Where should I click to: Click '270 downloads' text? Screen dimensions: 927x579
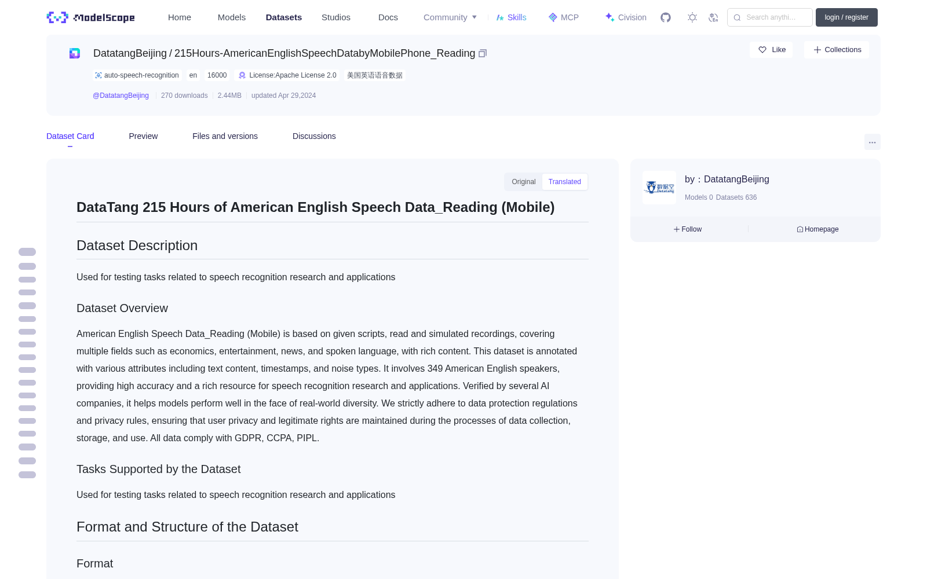(x=184, y=96)
